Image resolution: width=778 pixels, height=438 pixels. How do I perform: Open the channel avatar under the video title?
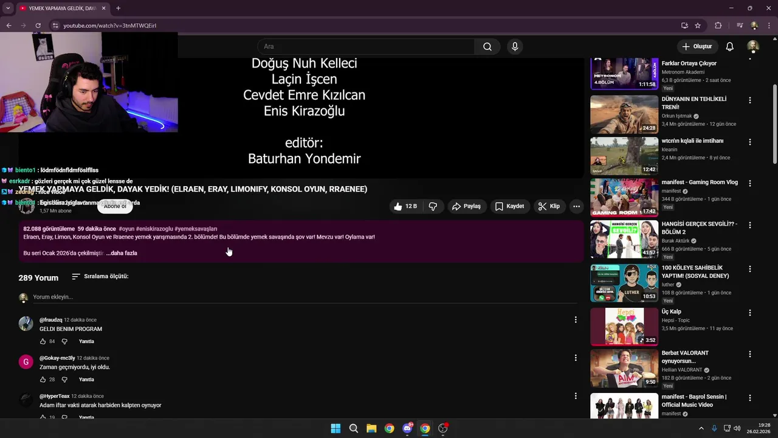tap(26, 206)
